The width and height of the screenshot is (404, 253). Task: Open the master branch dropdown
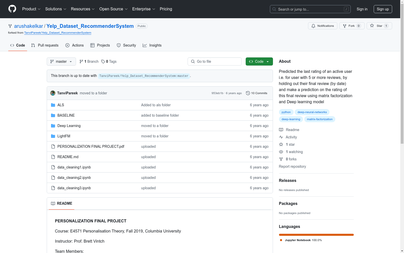coord(61,61)
